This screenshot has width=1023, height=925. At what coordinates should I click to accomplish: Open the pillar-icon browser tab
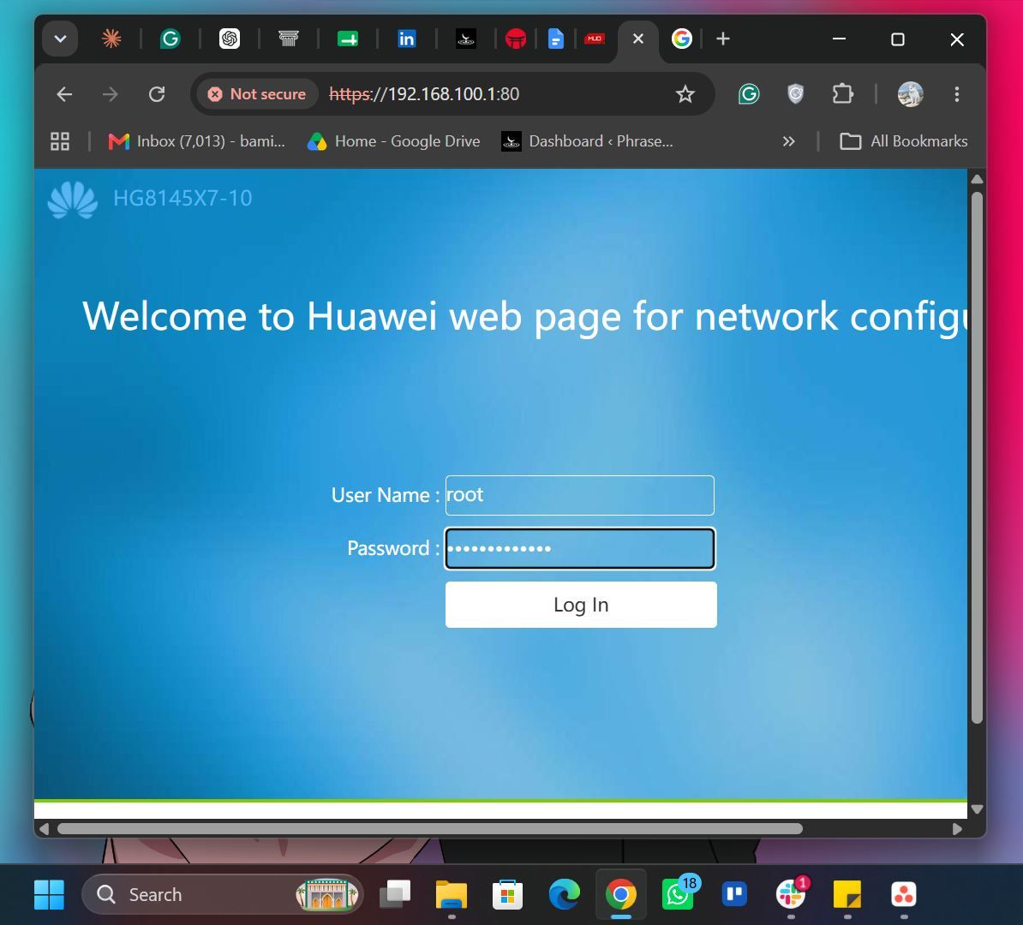point(289,39)
